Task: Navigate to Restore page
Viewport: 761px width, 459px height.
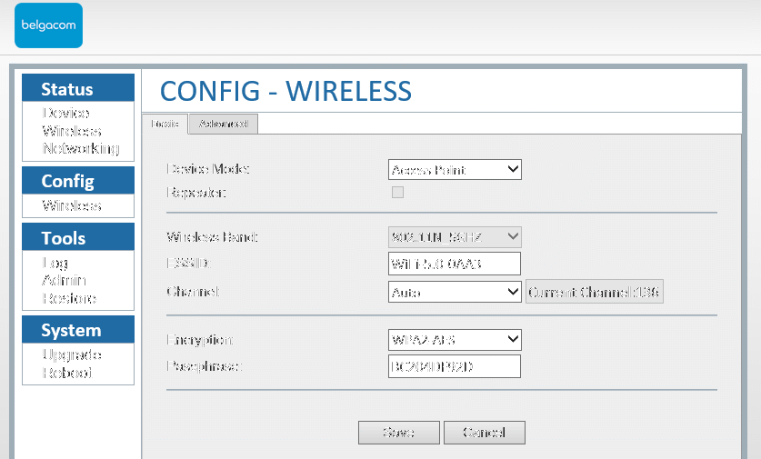Action: click(x=69, y=298)
